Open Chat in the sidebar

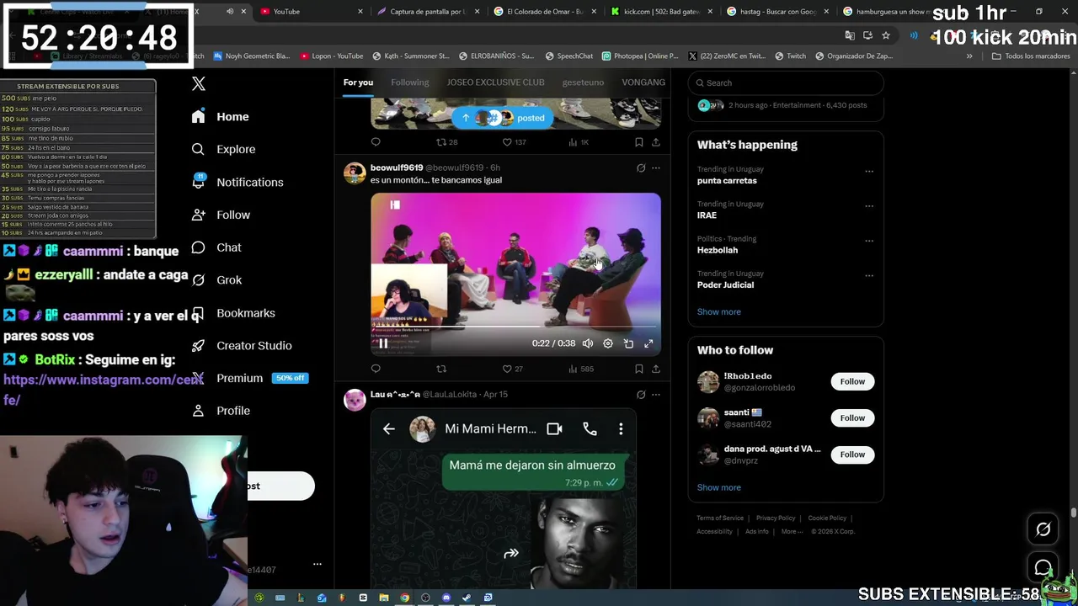pos(216,247)
